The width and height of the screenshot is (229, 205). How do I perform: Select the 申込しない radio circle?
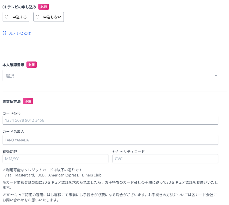coord(38,17)
